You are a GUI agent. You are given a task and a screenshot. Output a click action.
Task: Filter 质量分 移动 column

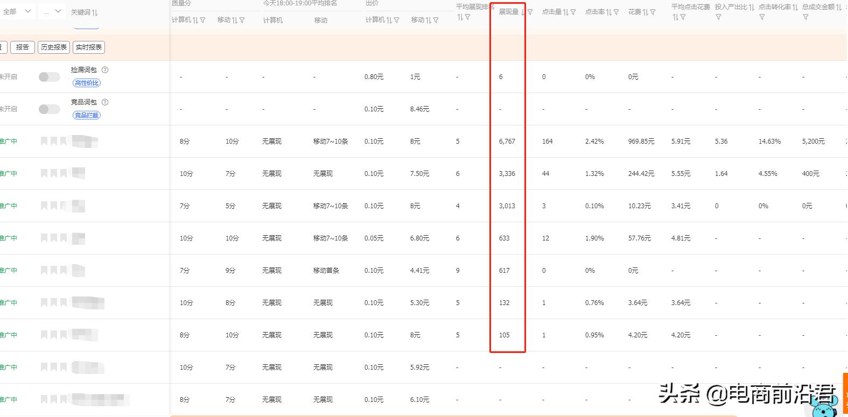242,20
